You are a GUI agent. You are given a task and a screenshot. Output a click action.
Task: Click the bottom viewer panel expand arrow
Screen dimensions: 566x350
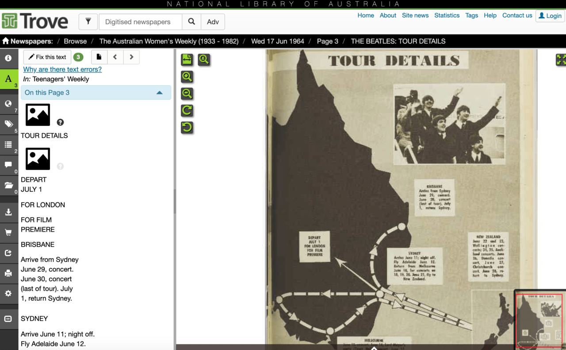tap(374, 348)
